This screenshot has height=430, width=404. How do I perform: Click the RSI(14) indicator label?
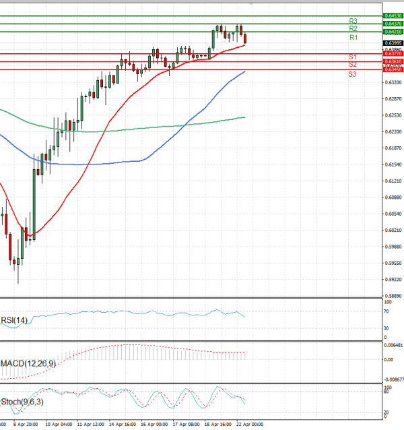coord(14,320)
